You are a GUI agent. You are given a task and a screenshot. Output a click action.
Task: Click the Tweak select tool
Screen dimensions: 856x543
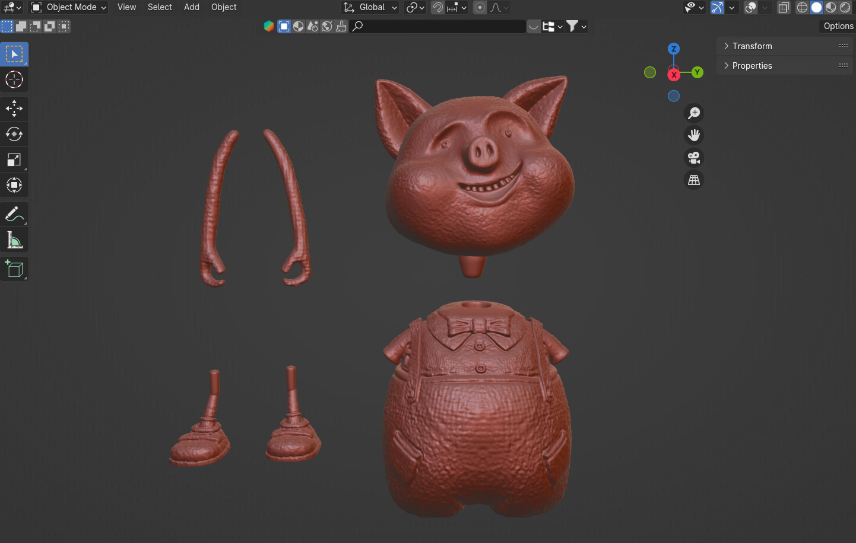coord(14,53)
